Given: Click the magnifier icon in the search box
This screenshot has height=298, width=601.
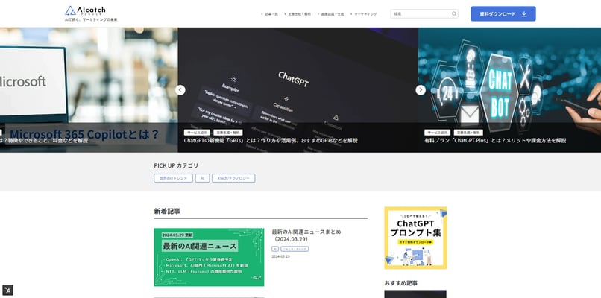Looking at the screenshot, I should (454, 14).
